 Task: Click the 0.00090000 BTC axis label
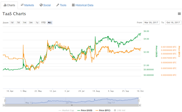coord(169,50)
